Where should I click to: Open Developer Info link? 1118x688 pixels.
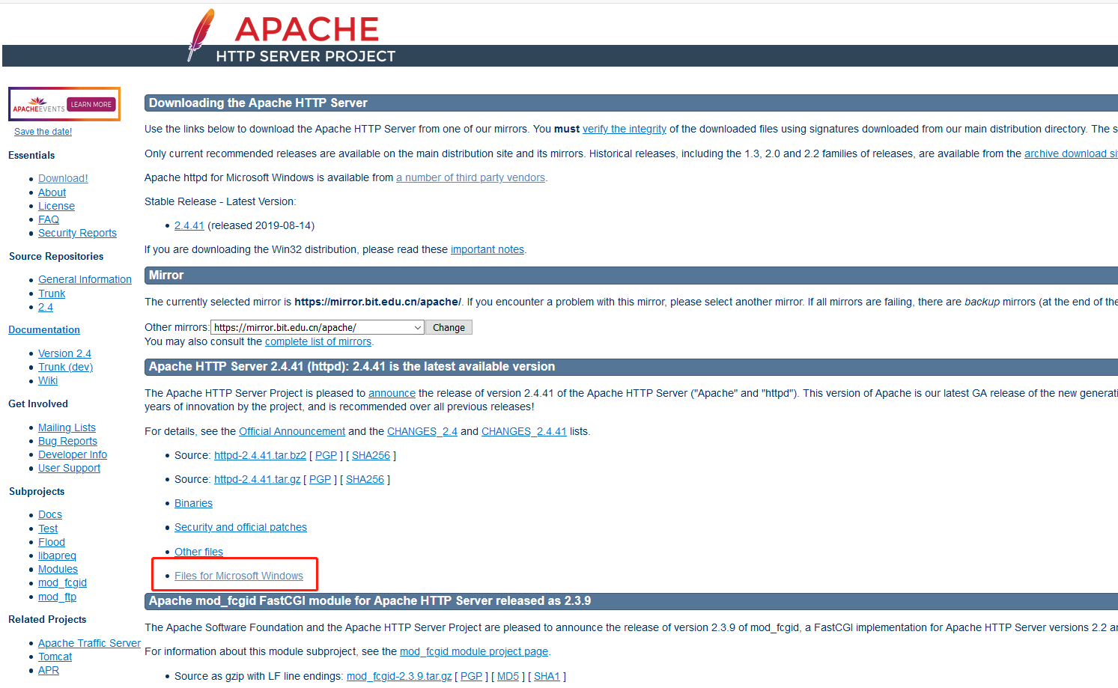pos(73,454)
